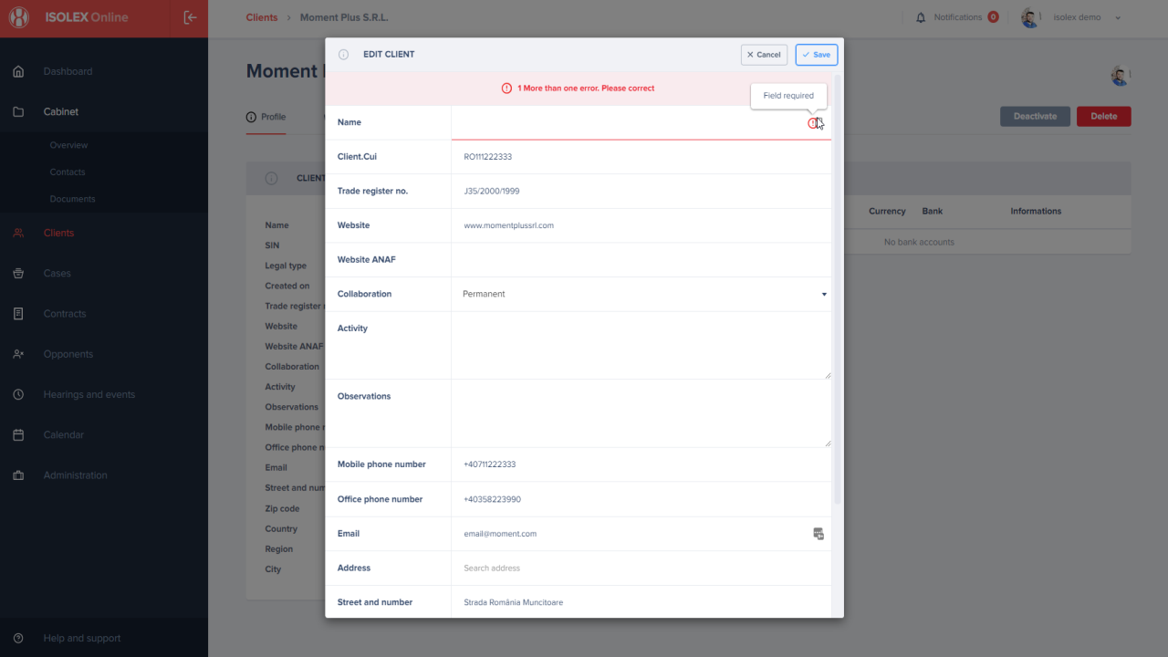The image size is (1168, 657).
Task: Open the isolex demo user menu arrow
Action: coord(1118,18)
